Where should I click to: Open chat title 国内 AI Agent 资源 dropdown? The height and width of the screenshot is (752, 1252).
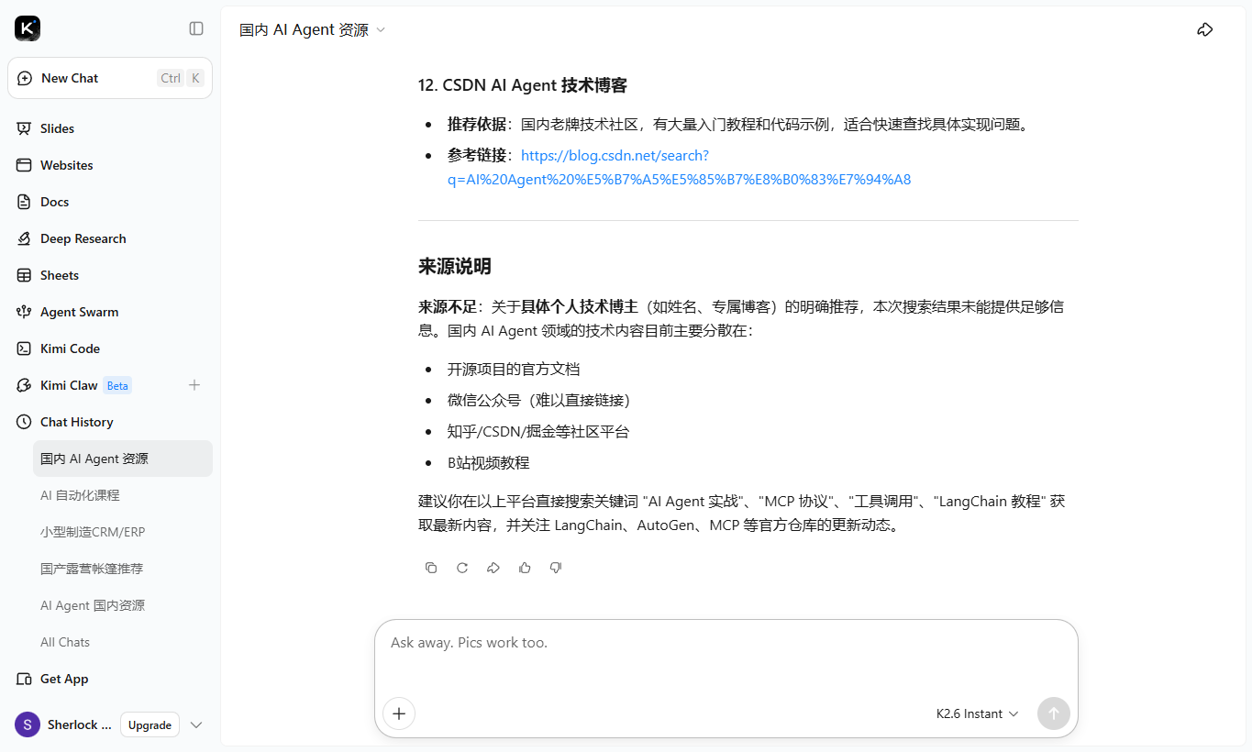tap(313, 29)
